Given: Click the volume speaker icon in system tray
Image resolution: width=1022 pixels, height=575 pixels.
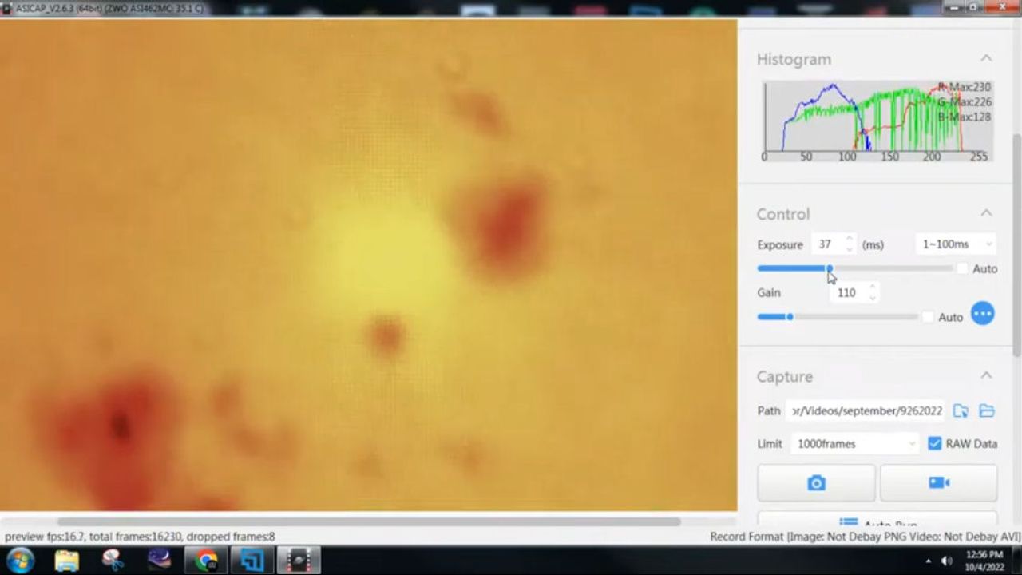Looking at the screenshot, I should click(x=947, y=561).
